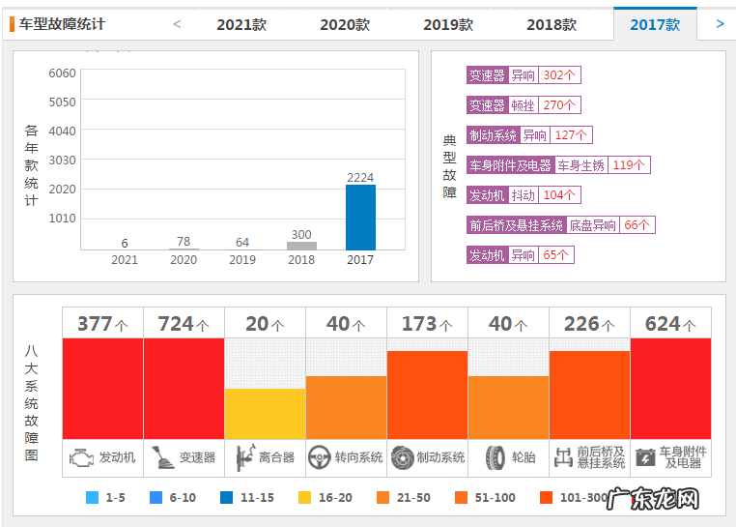Click the 2018 gray bar in chart
This screenshot has width=736, height=527.
click(301, 246)
